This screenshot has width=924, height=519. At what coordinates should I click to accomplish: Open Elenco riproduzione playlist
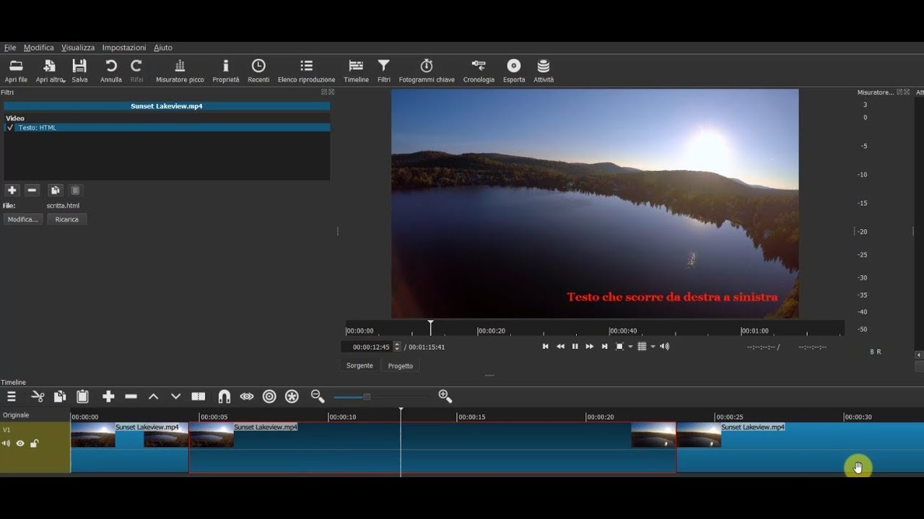point(306,70)
